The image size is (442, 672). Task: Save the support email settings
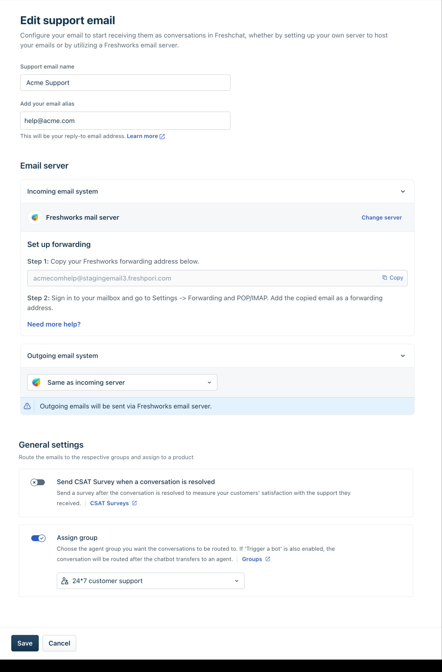25,643
